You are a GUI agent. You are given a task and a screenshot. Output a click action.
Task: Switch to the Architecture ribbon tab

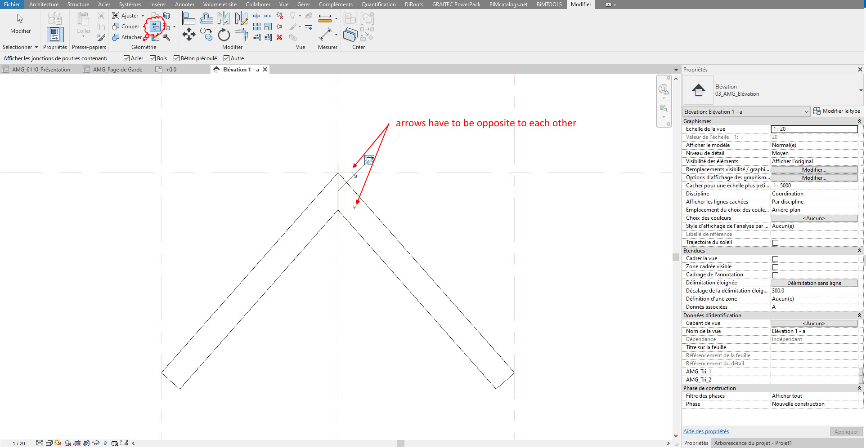tap(43, 4)
